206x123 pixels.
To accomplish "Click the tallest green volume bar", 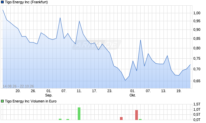I will [79, 114].
